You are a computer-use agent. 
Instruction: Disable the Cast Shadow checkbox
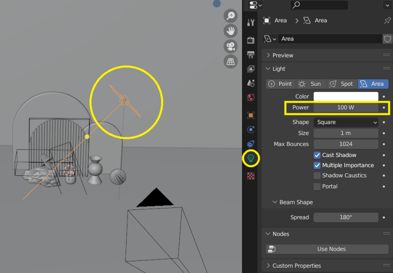[x=317, y=155]
